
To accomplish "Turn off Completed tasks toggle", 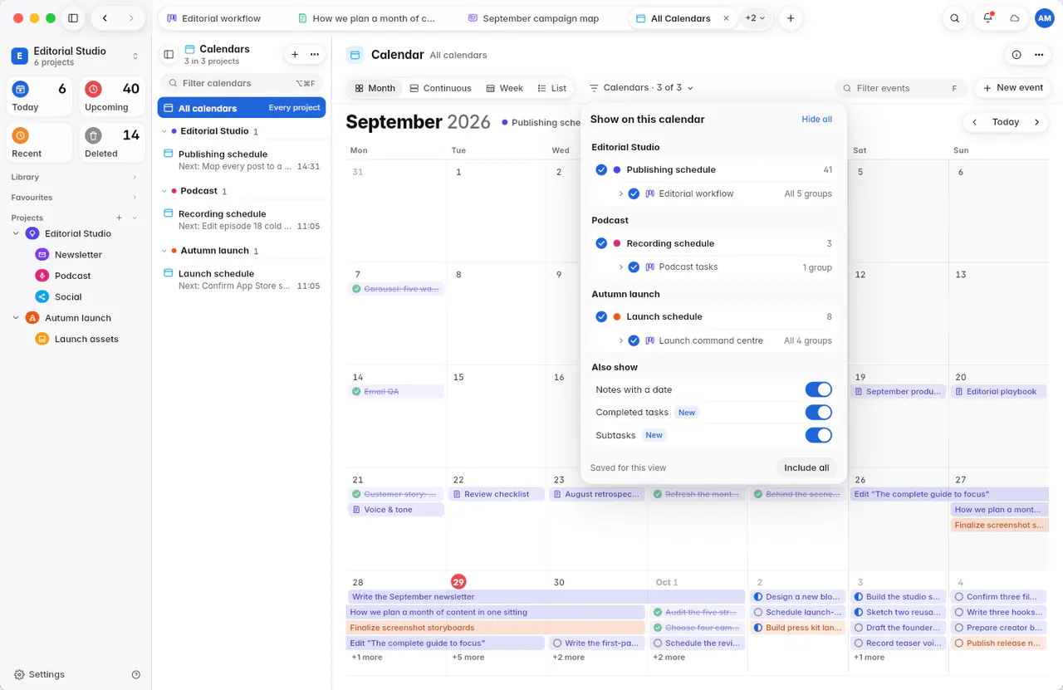I will point(818,412).
